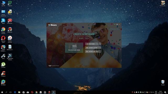Screen dimensions: 168x94
Task: Launch Microsoft Edge from the taskbar
Action: pos(15,92)
